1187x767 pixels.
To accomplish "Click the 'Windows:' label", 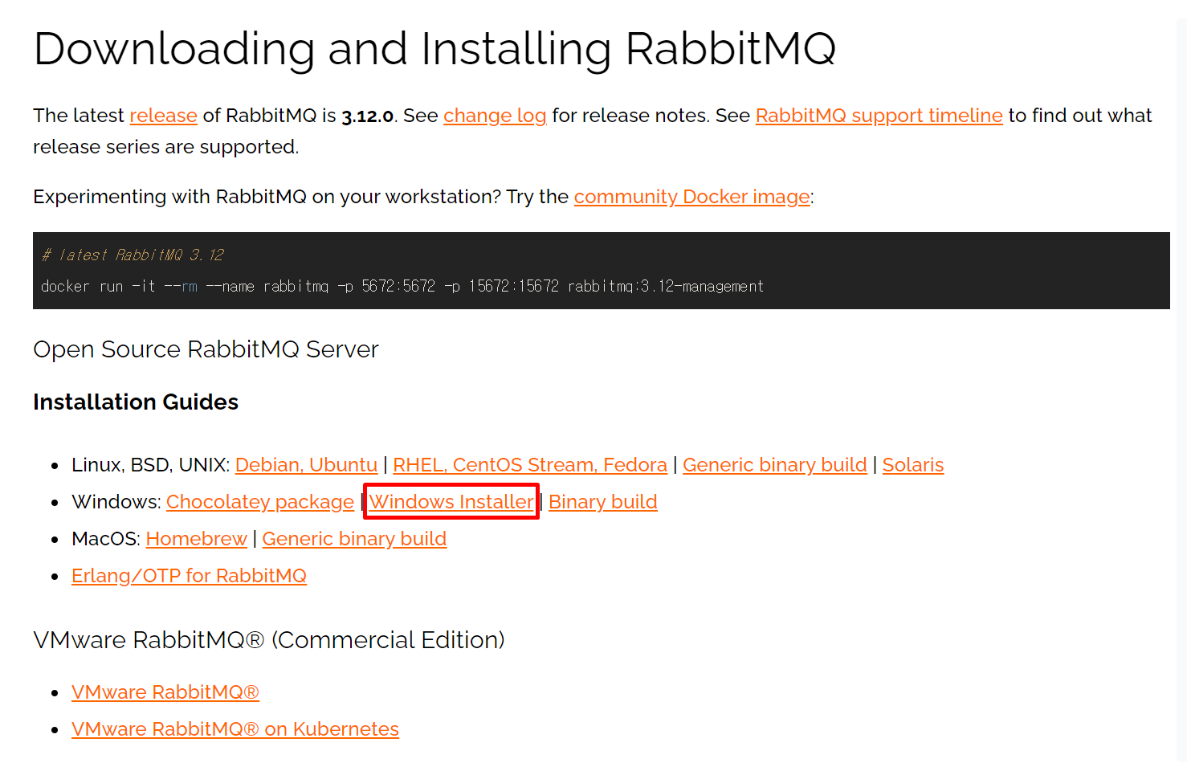I will 116,502.
